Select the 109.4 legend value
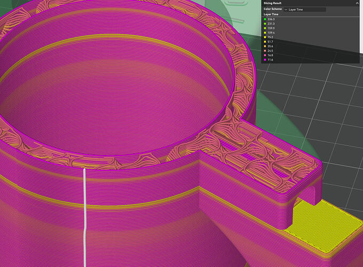The height and width of the screenshot is (267, 363). pyautogui.click(x=271, y=33)
